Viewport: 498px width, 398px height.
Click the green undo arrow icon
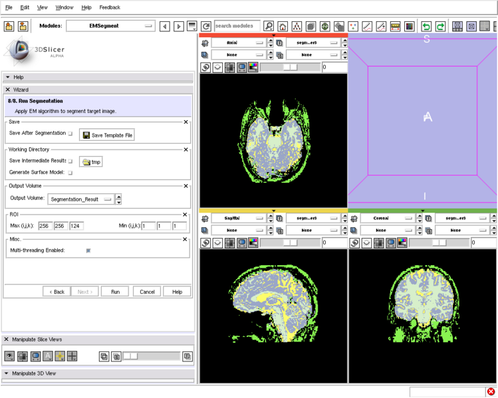[x=426, y=27]
